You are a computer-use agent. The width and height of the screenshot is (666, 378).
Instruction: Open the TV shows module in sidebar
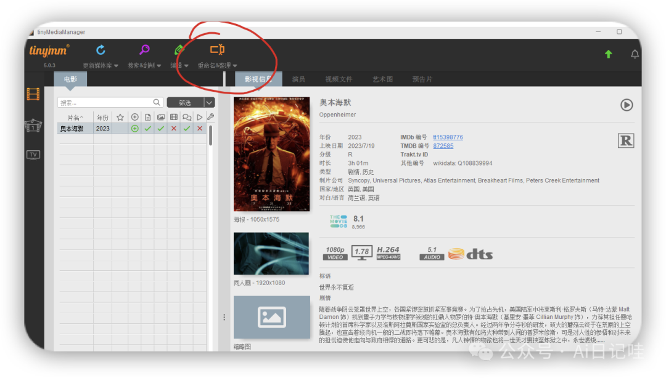[x=33, y=155]
